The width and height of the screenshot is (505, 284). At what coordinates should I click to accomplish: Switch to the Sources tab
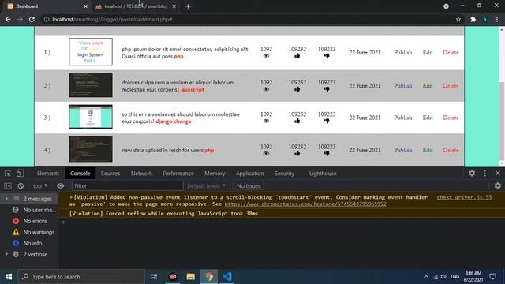pos(110,174)
